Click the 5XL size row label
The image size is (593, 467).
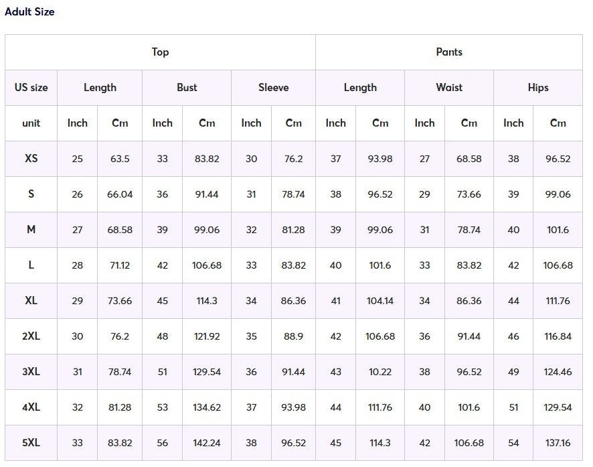(x=31, y=443)
